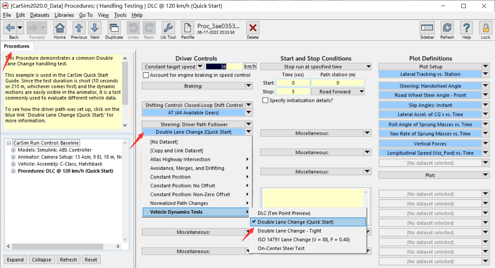
Task: Open the Libraries menu
Action: tap(64, 15)
